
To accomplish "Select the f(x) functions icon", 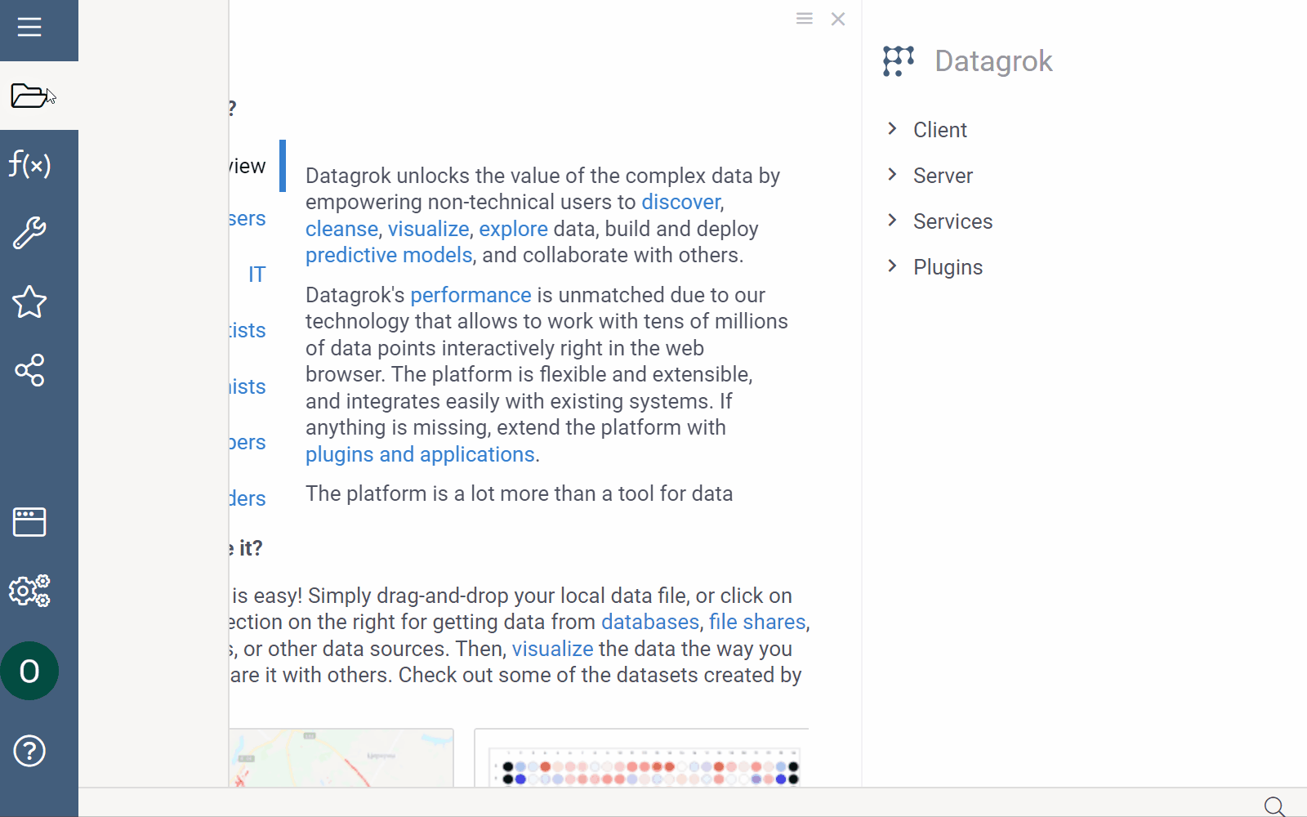I will point(29,165).
